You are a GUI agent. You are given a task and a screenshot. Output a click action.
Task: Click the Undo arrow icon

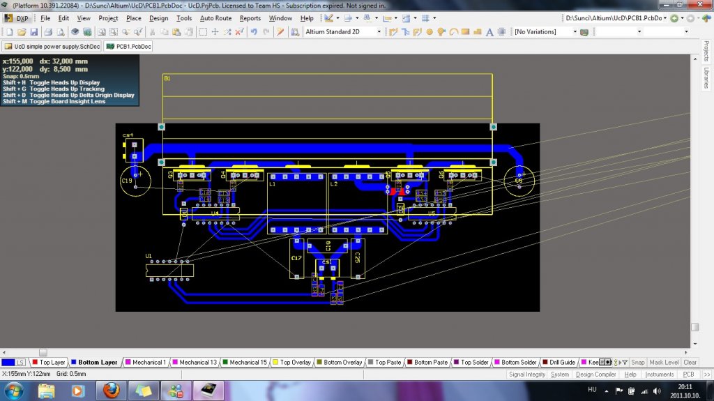tap(254, 32)
